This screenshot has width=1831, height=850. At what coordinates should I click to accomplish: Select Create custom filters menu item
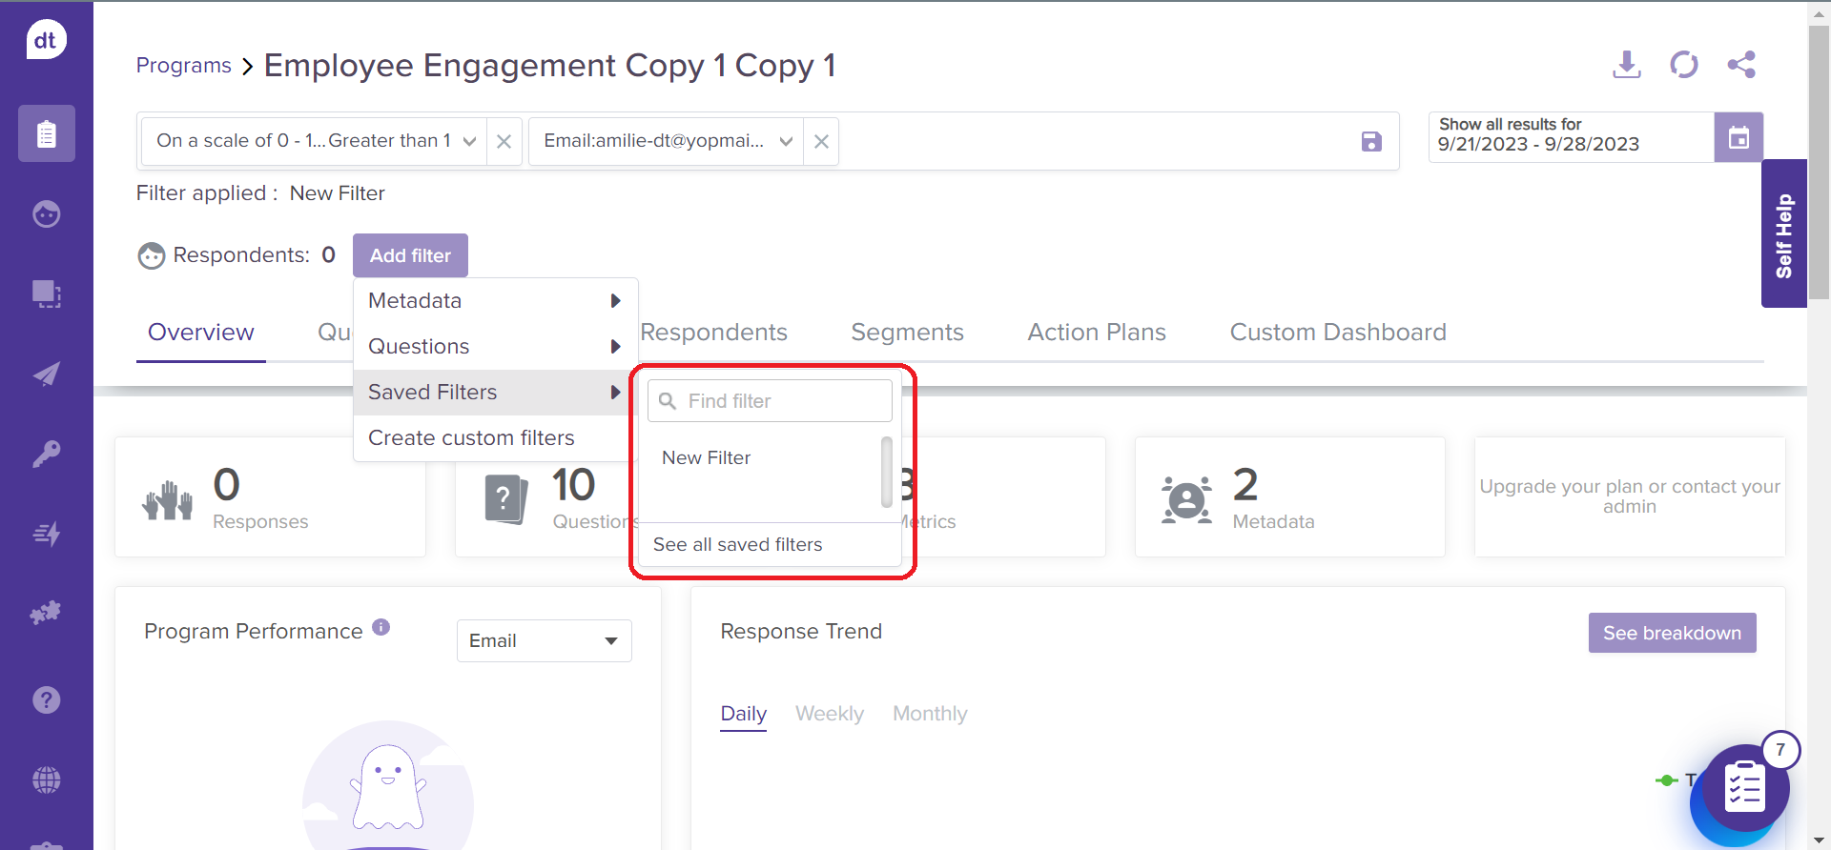click(471, 438)
